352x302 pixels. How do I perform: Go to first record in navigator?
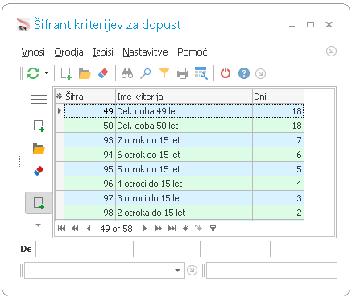(61, 229)
